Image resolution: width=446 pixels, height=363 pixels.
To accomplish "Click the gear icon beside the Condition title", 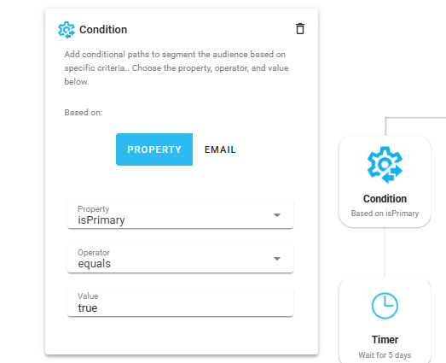I will 67,30.
